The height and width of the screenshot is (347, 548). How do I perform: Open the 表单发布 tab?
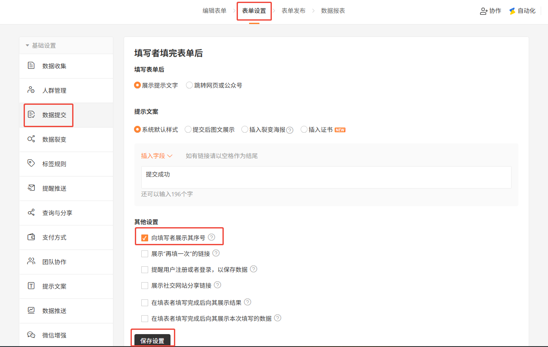pyautogui.click(x=293, y=11)
